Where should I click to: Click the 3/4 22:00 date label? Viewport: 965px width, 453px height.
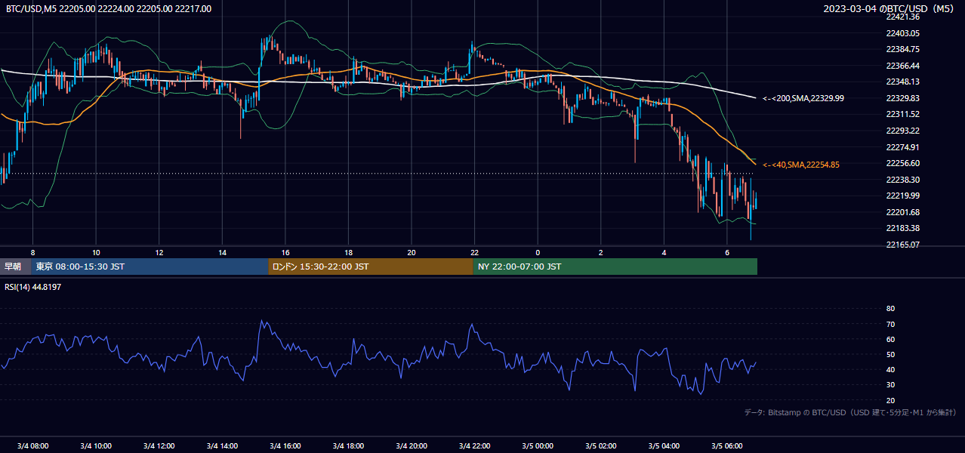coord(474,445)
